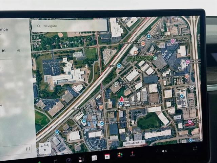Viewport: 217px width, 163px height.
Task: Toggle the compass map orientation button
Action: click(x=45, y=148)
